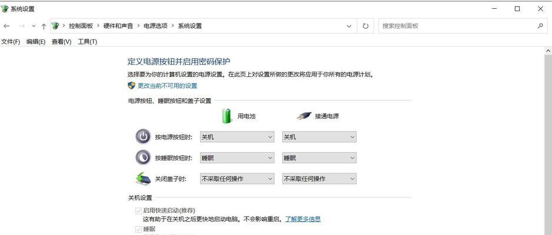Open recent locations chevron beside forward arrow
This screenshot has height=235, width=552.
34,26
